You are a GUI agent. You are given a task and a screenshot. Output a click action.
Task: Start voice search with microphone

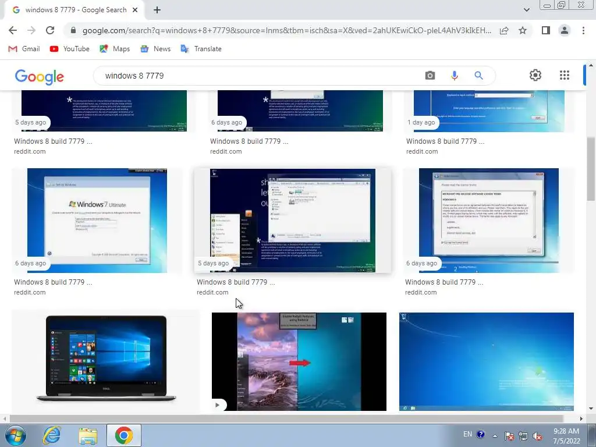454,76
